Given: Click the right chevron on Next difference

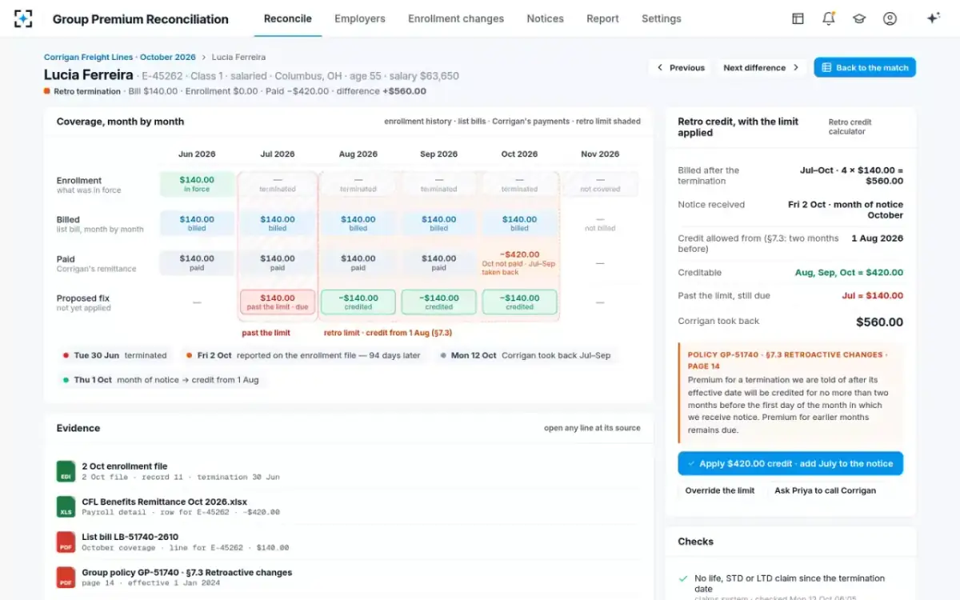Looking at the screenshot, I should click(796, 68).
